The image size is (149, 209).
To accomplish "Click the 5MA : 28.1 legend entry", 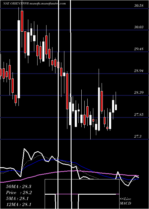I will (17, 199).
